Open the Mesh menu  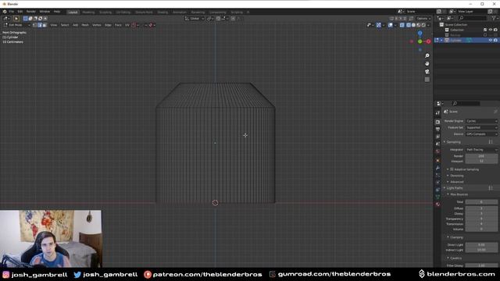85,25
